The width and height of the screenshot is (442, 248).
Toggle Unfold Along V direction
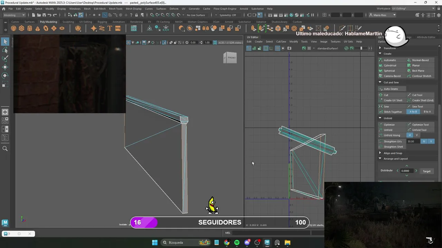click(x=417, y=135)
